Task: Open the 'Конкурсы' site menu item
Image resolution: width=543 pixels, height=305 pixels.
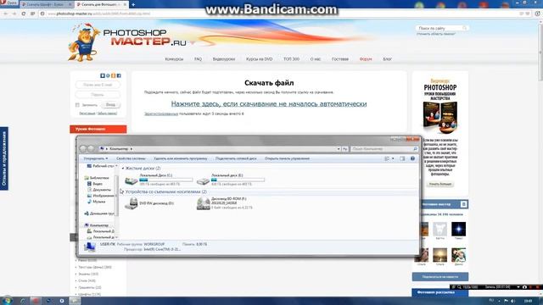Action: click(174, 59)
